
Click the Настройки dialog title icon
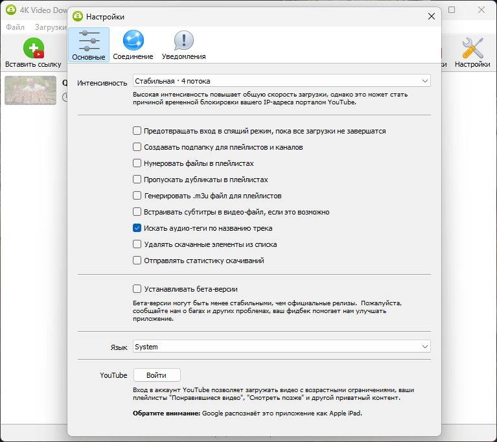point(77,16)
